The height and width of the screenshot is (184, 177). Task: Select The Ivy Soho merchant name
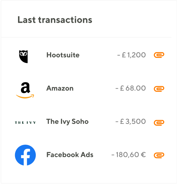pyautogui.click(x=67, y=122)
